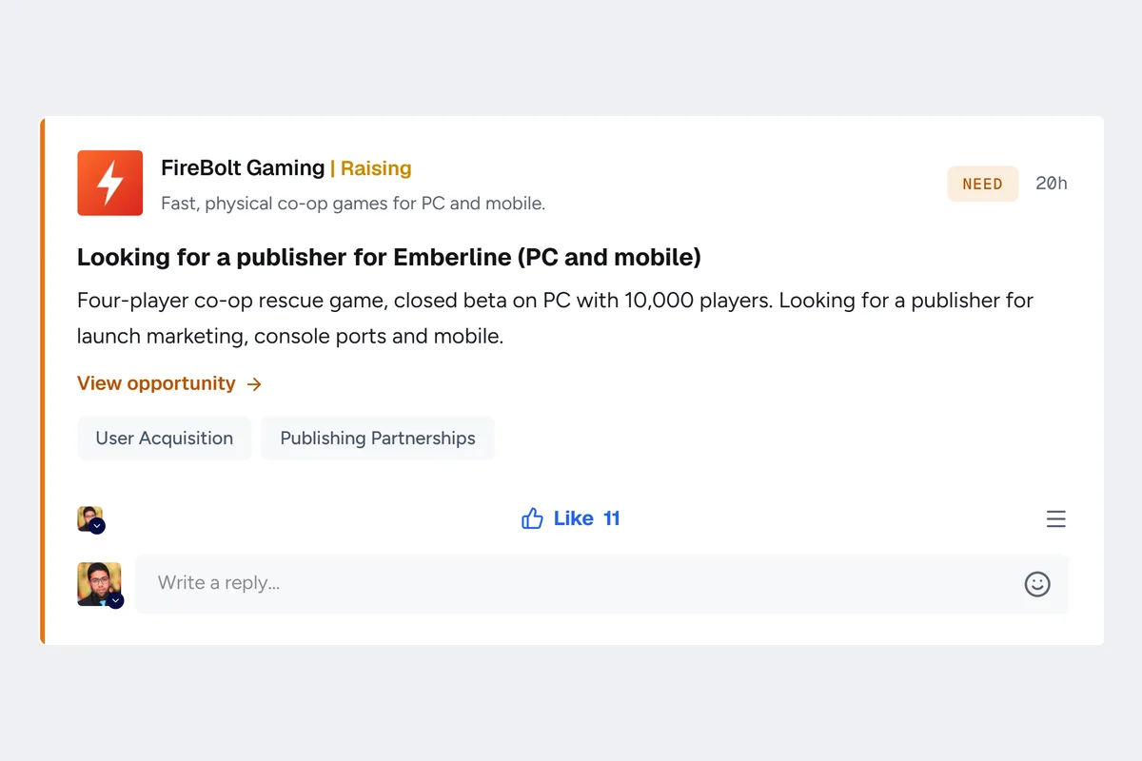
Task: Click the arrow beside View opportunity
Action: pos(254,384)
